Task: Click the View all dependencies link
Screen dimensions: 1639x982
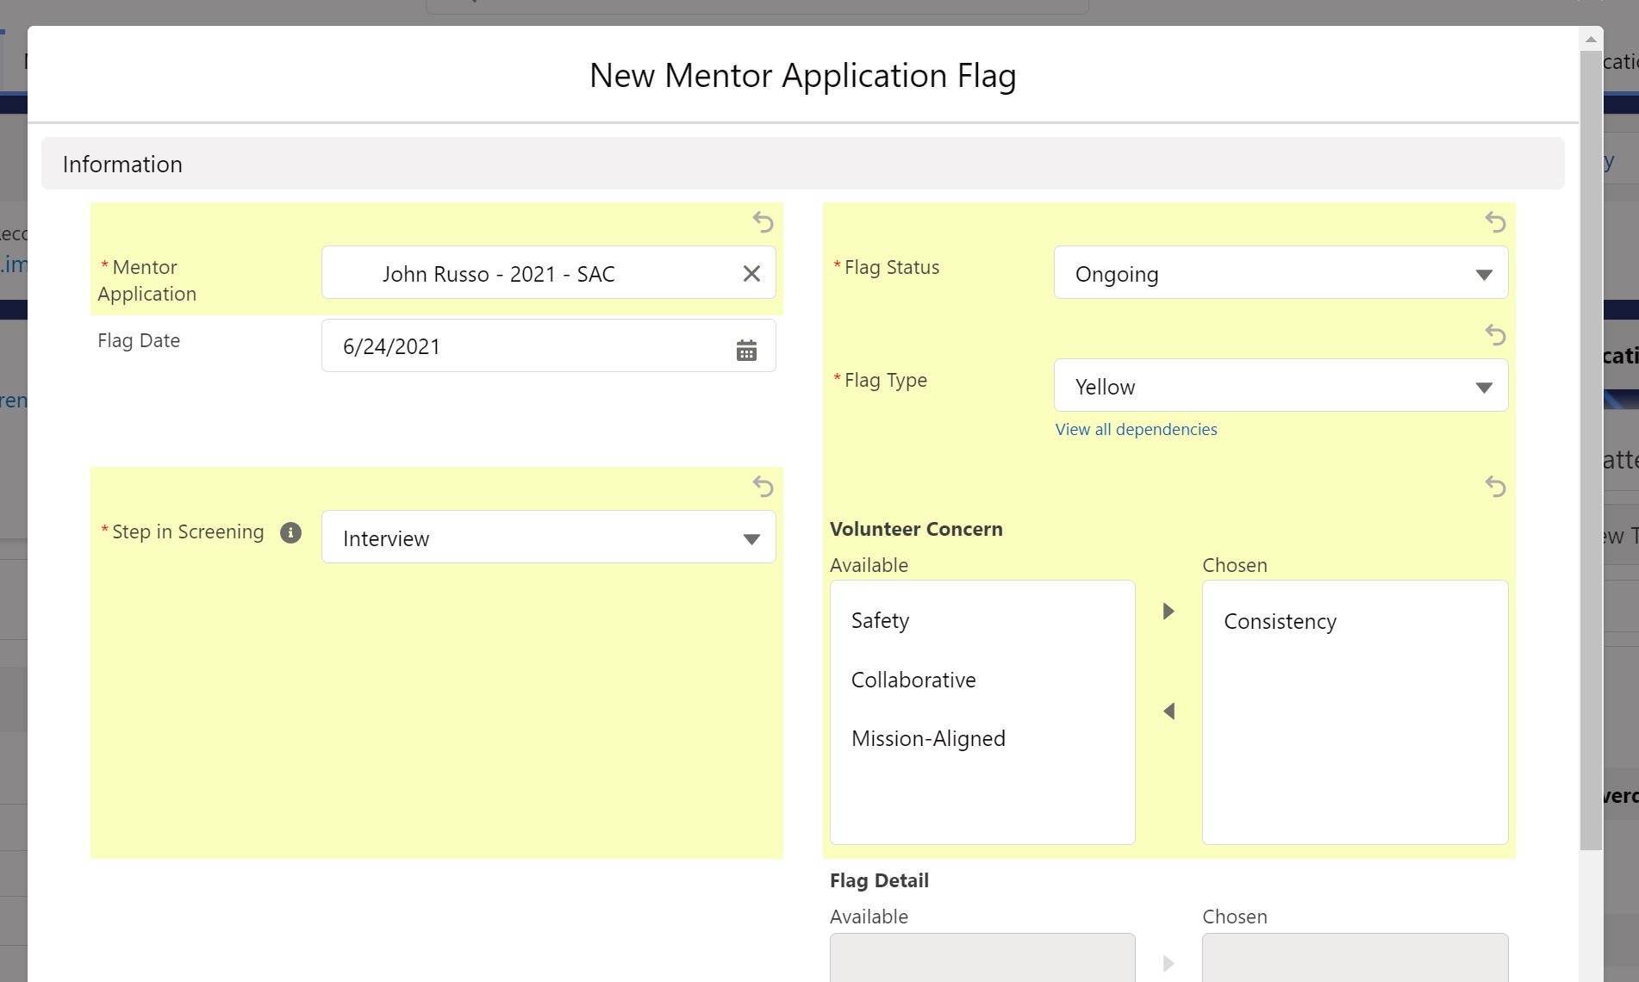Action: (1136, 430)
